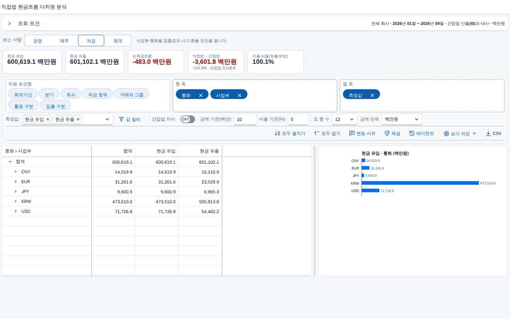510x319 pixels.
Task: Open the 금액 단위 백만원 dropdown
Action: click(x=402, y=120)
